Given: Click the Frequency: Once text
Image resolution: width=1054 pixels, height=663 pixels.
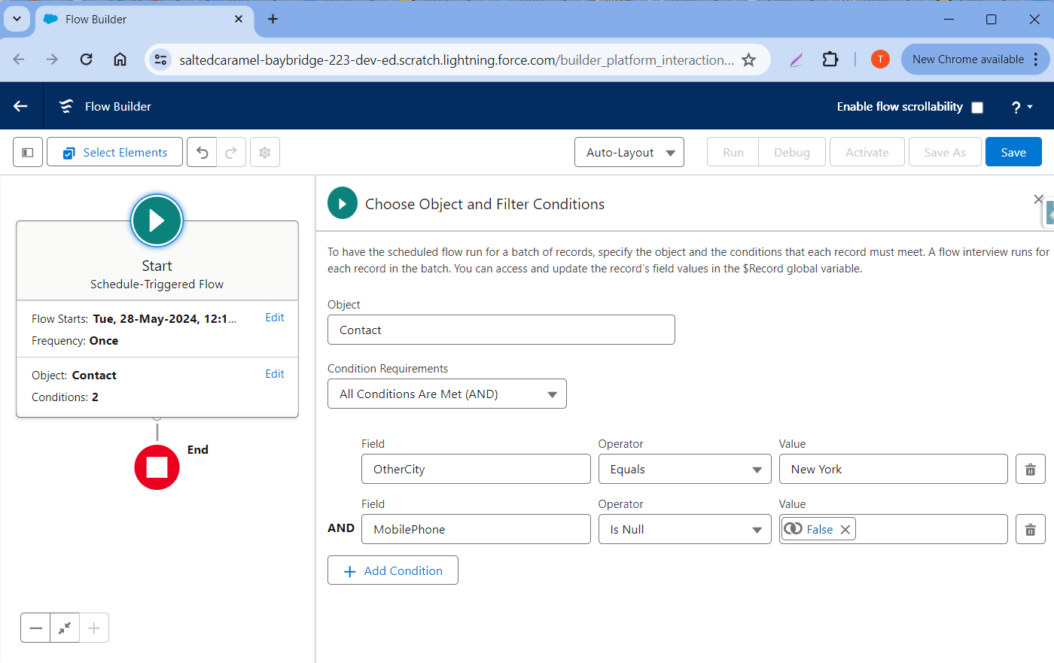Looking at the screenshot, I should point(75,341).
